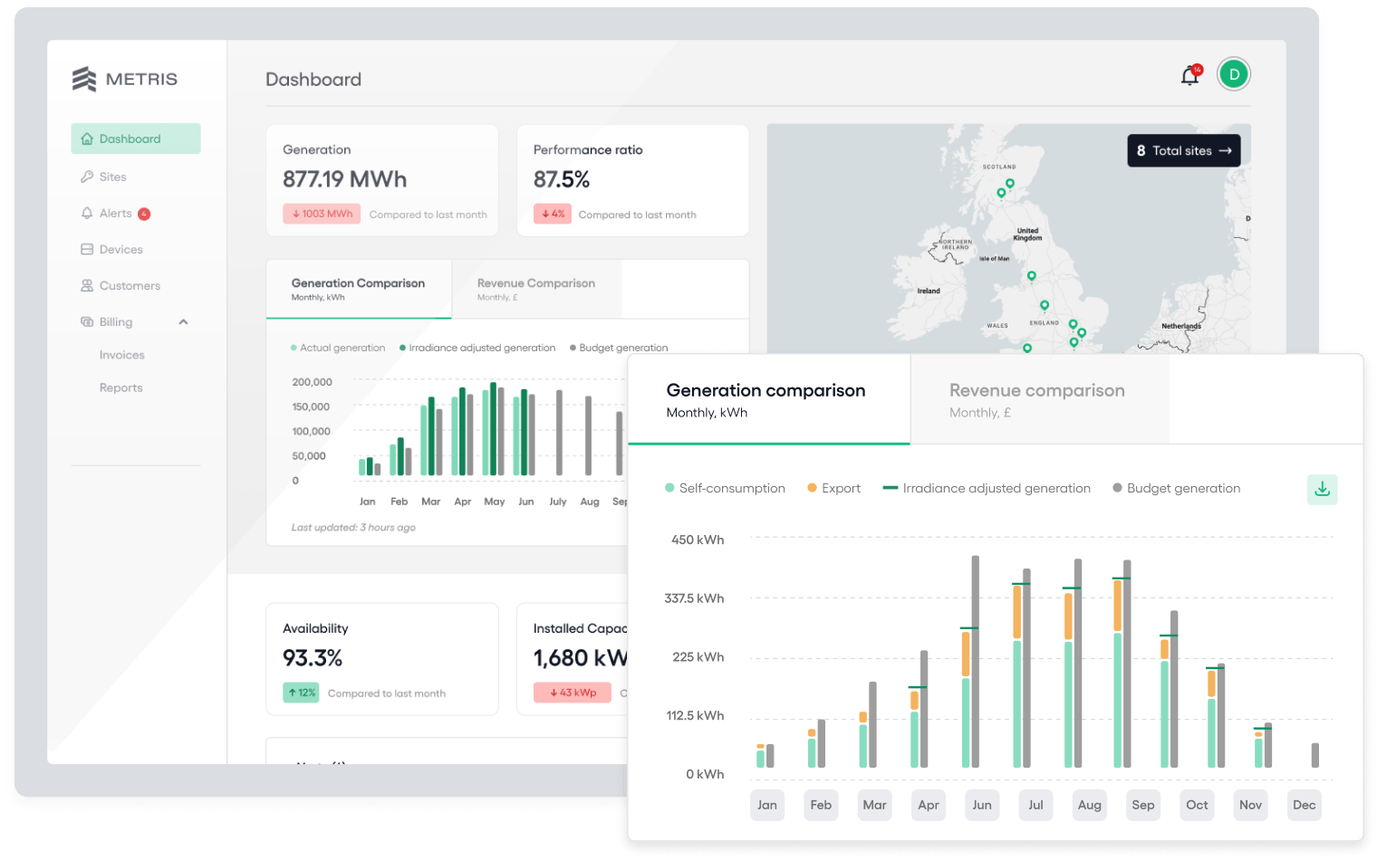
Task: Click the green 12% change badge
Action: pos(301,693)
